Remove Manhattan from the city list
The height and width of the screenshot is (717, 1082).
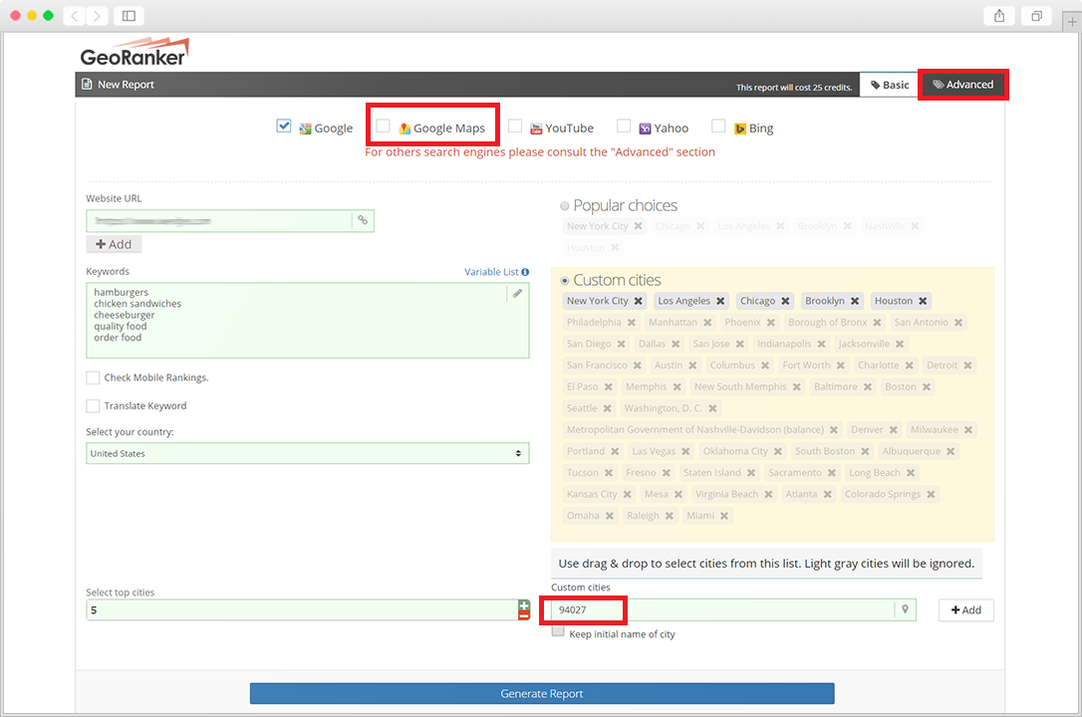click(707, 323)
